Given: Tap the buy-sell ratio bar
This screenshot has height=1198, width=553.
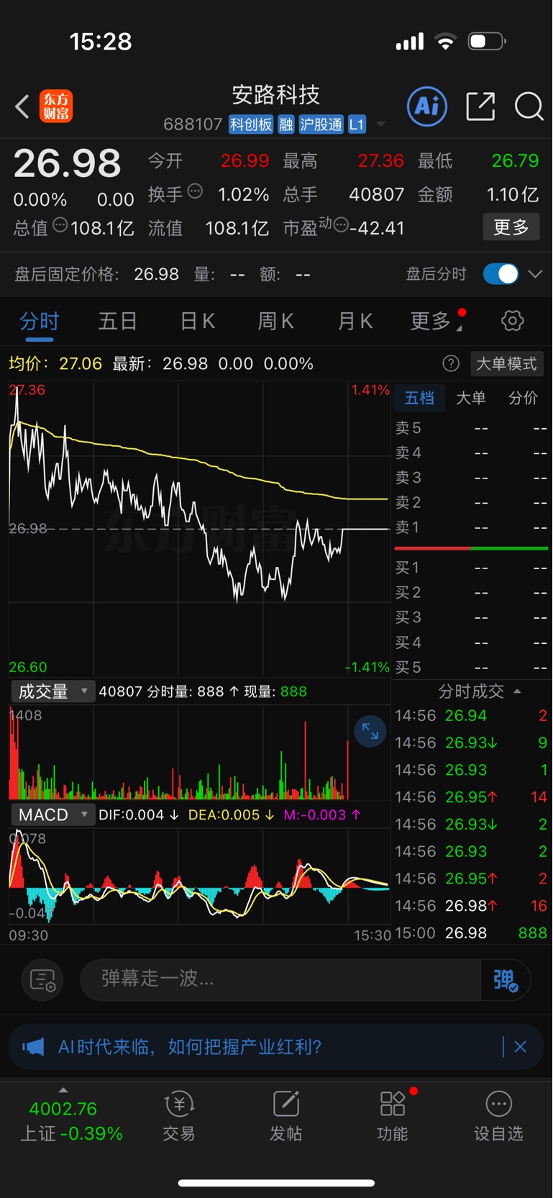Looking at the screenshot, I should (x=471, y=548).
